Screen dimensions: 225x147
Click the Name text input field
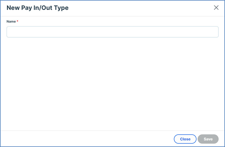click(x=112, y=32)
